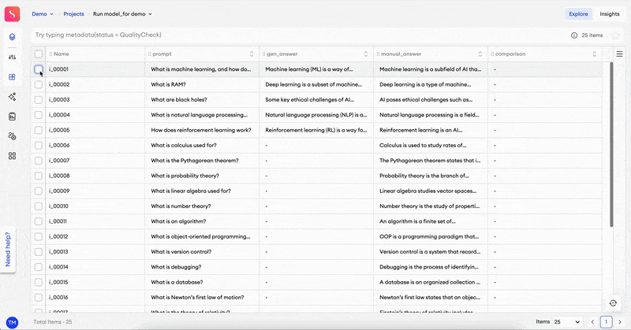Go to the next page arrow
Viewport: 631px width, 330px height.
click(x=620, y=322)
